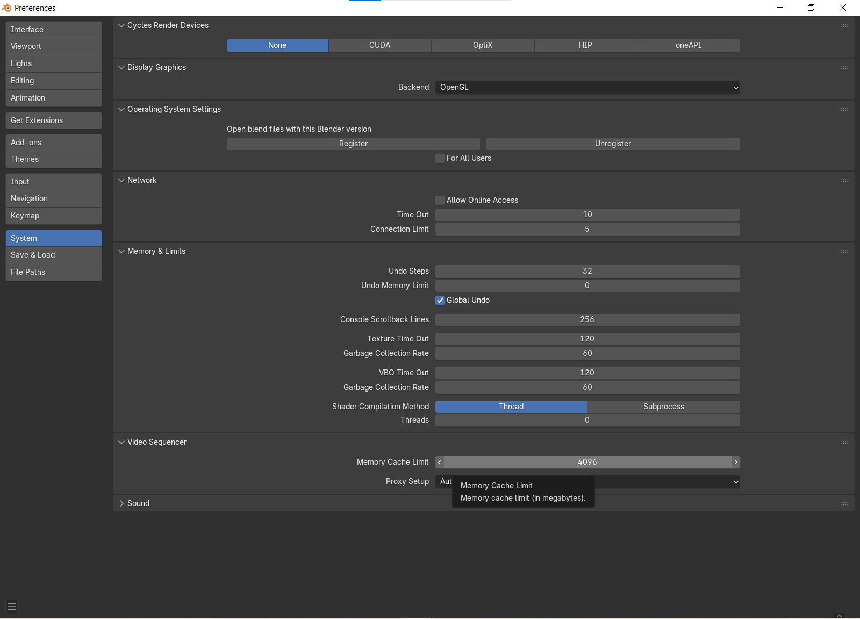Choose HIP for Cycles render devices
This screenshot has height=619, width=860.
coord(586,45)
